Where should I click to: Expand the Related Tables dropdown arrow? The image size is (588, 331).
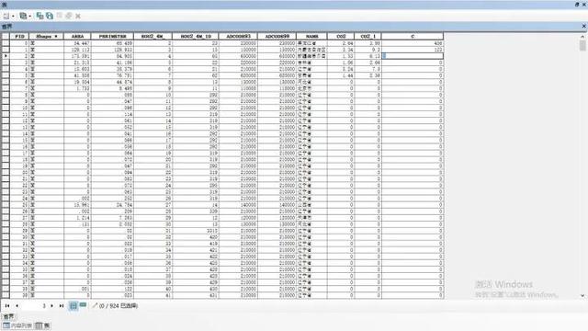(x=30, y=17)
